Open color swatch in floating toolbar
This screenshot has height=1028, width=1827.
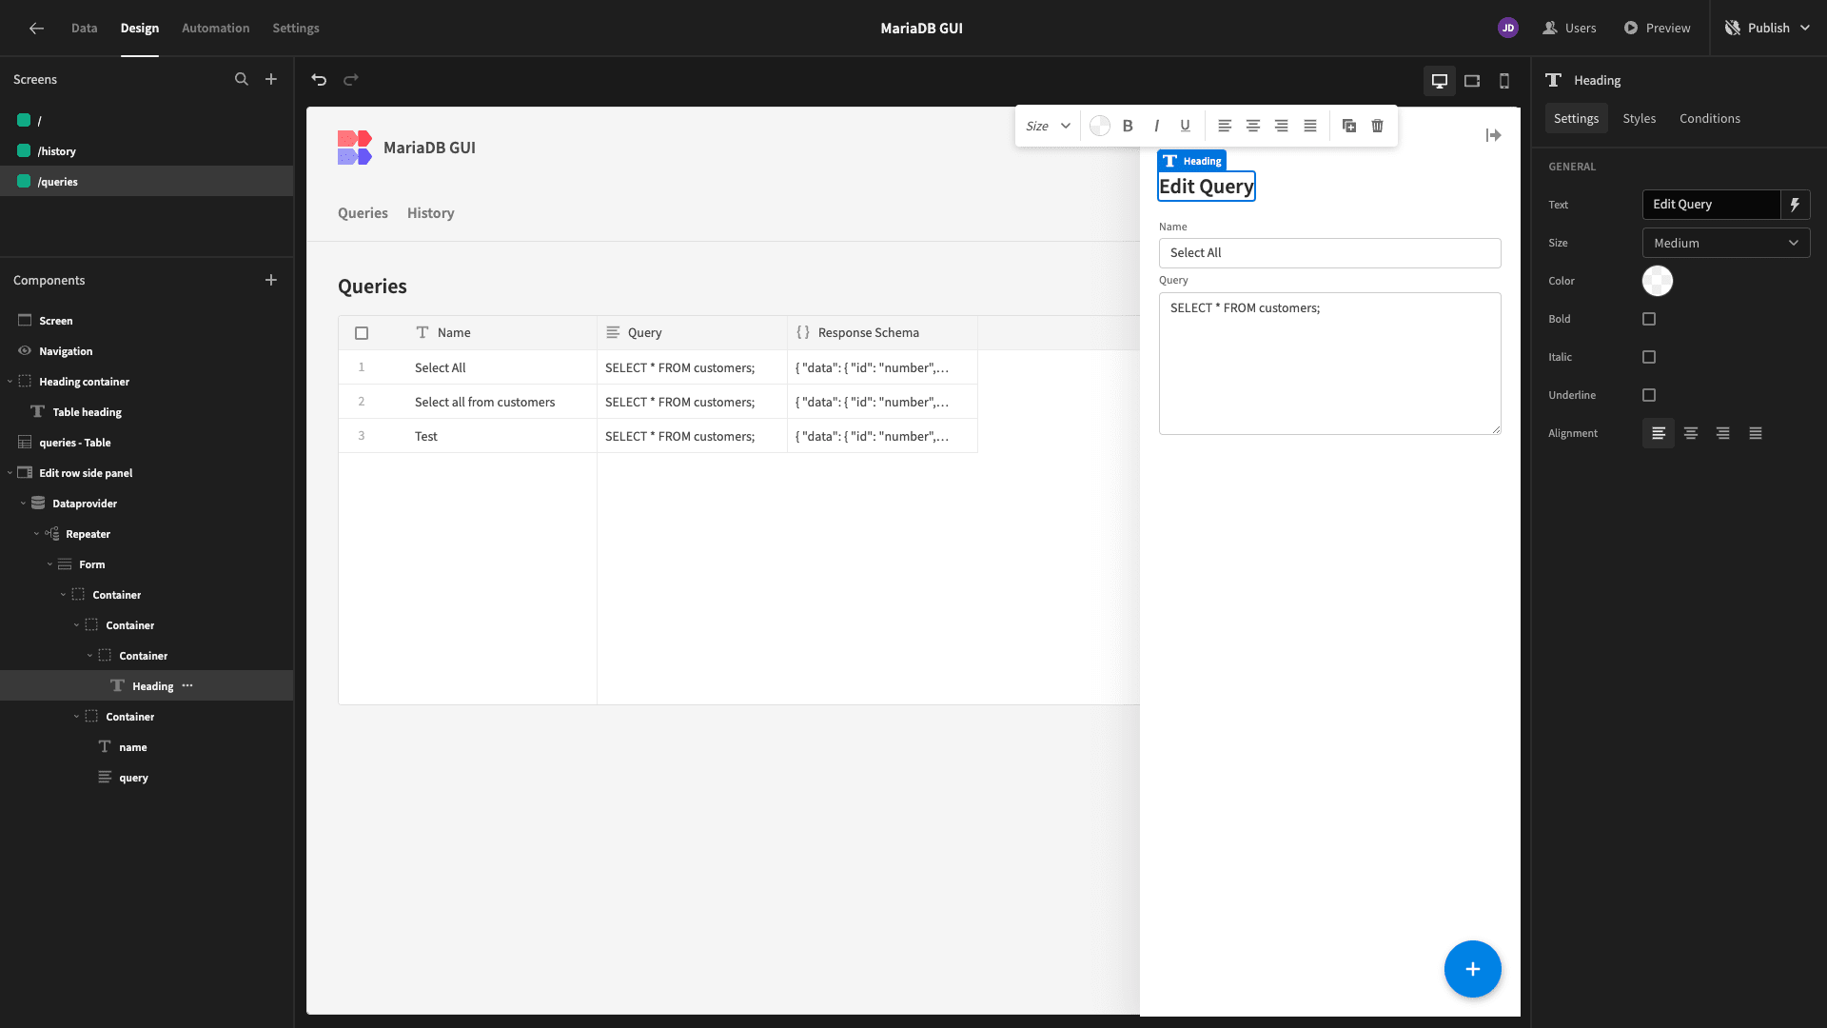tap(1099, 126)
